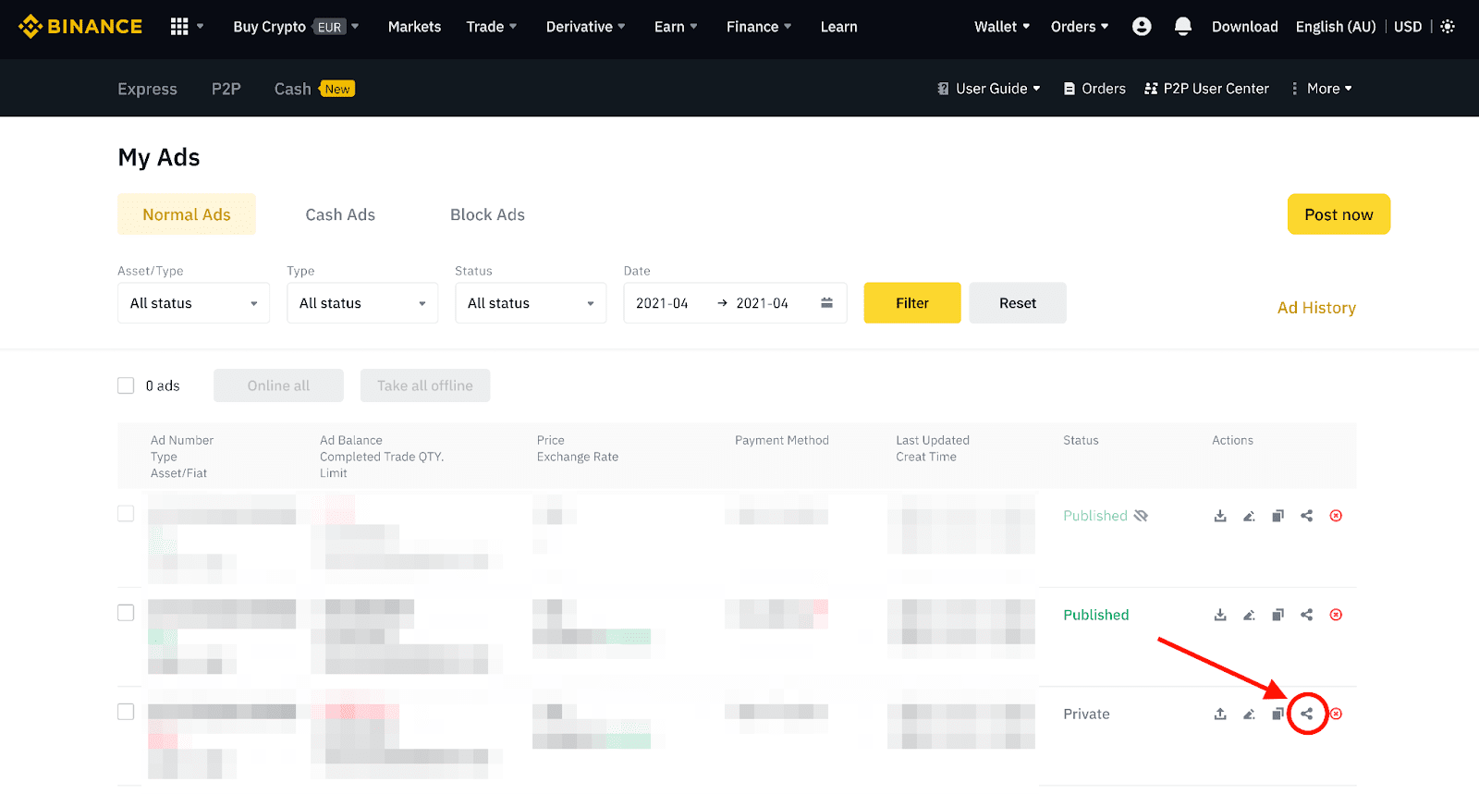
Task: Publish the Private ad using upload icon
Action: click(1220, 714)
